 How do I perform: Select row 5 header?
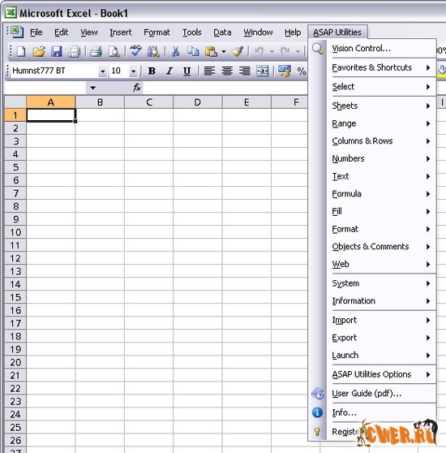point(15,167)
